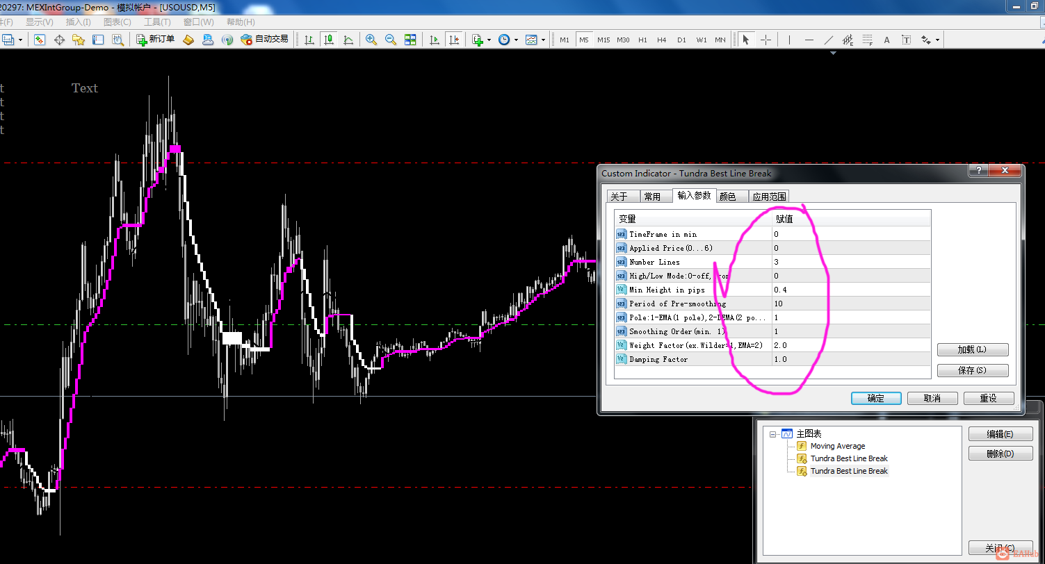Toggle the chart shift icon
This screenshot has height=564, width=1045.
tap(454, 40)
